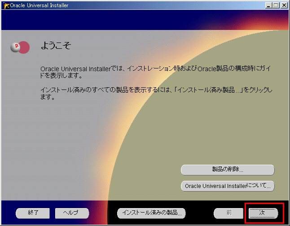
Task: Click the 終了 (Exit) button
Action: 33,213
